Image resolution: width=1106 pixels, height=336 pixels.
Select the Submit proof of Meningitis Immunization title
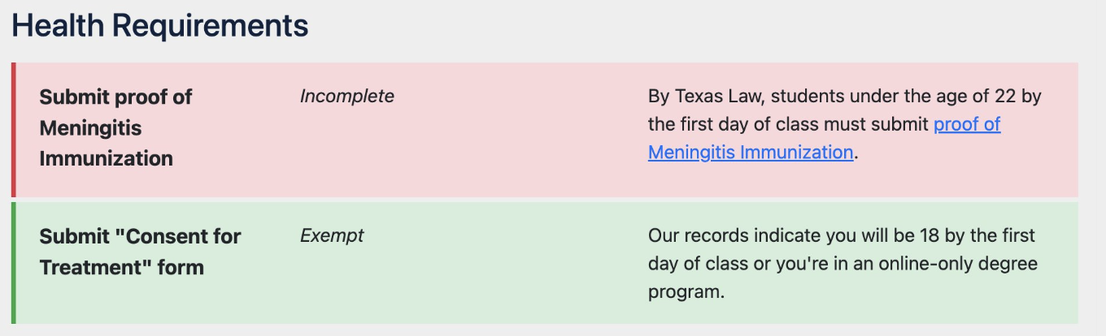point(115,127)
